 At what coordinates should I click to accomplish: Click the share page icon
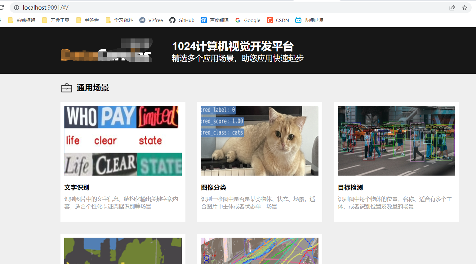pyautogui.click(x=452, y=8)
